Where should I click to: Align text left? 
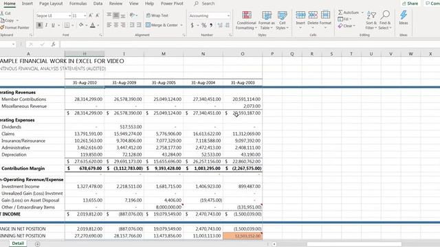point(109,25)
